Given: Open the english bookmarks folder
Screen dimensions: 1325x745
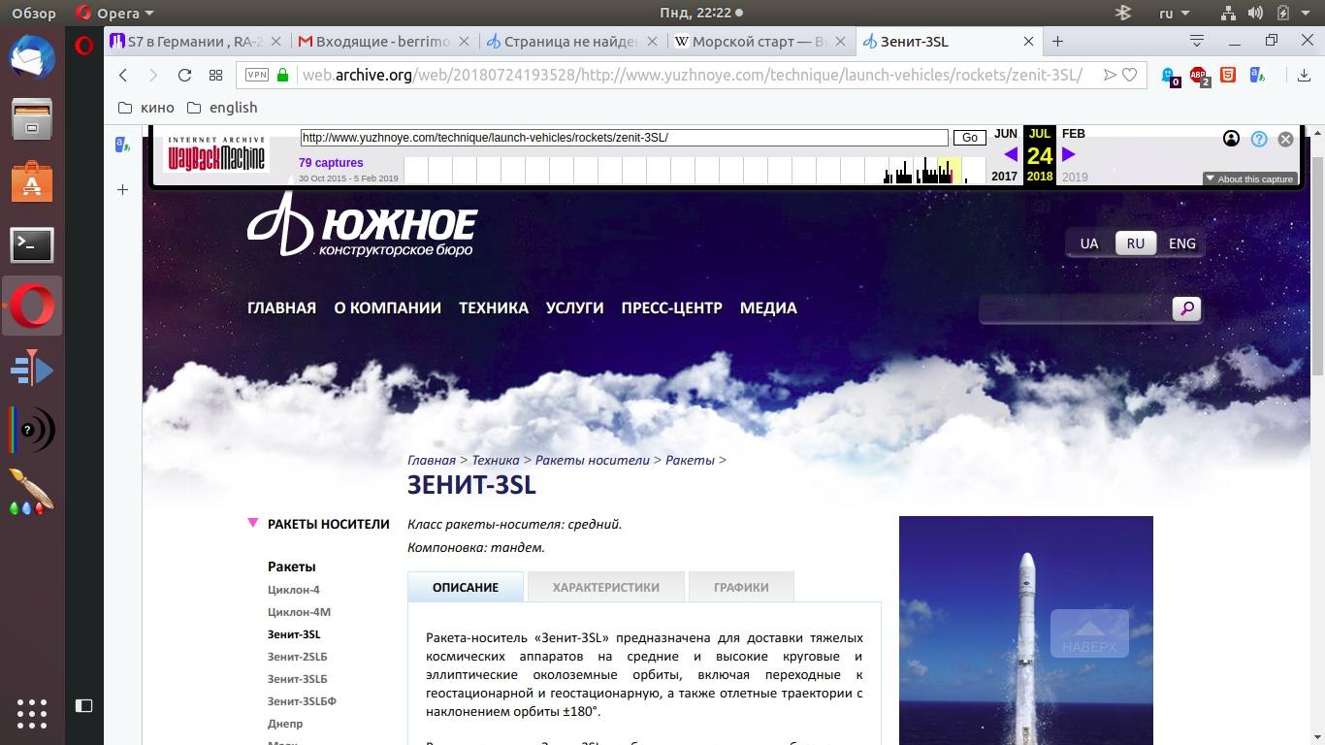Looking at the screenshot, I should 222,108.
